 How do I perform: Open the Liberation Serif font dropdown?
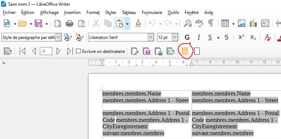coord(151,37)
